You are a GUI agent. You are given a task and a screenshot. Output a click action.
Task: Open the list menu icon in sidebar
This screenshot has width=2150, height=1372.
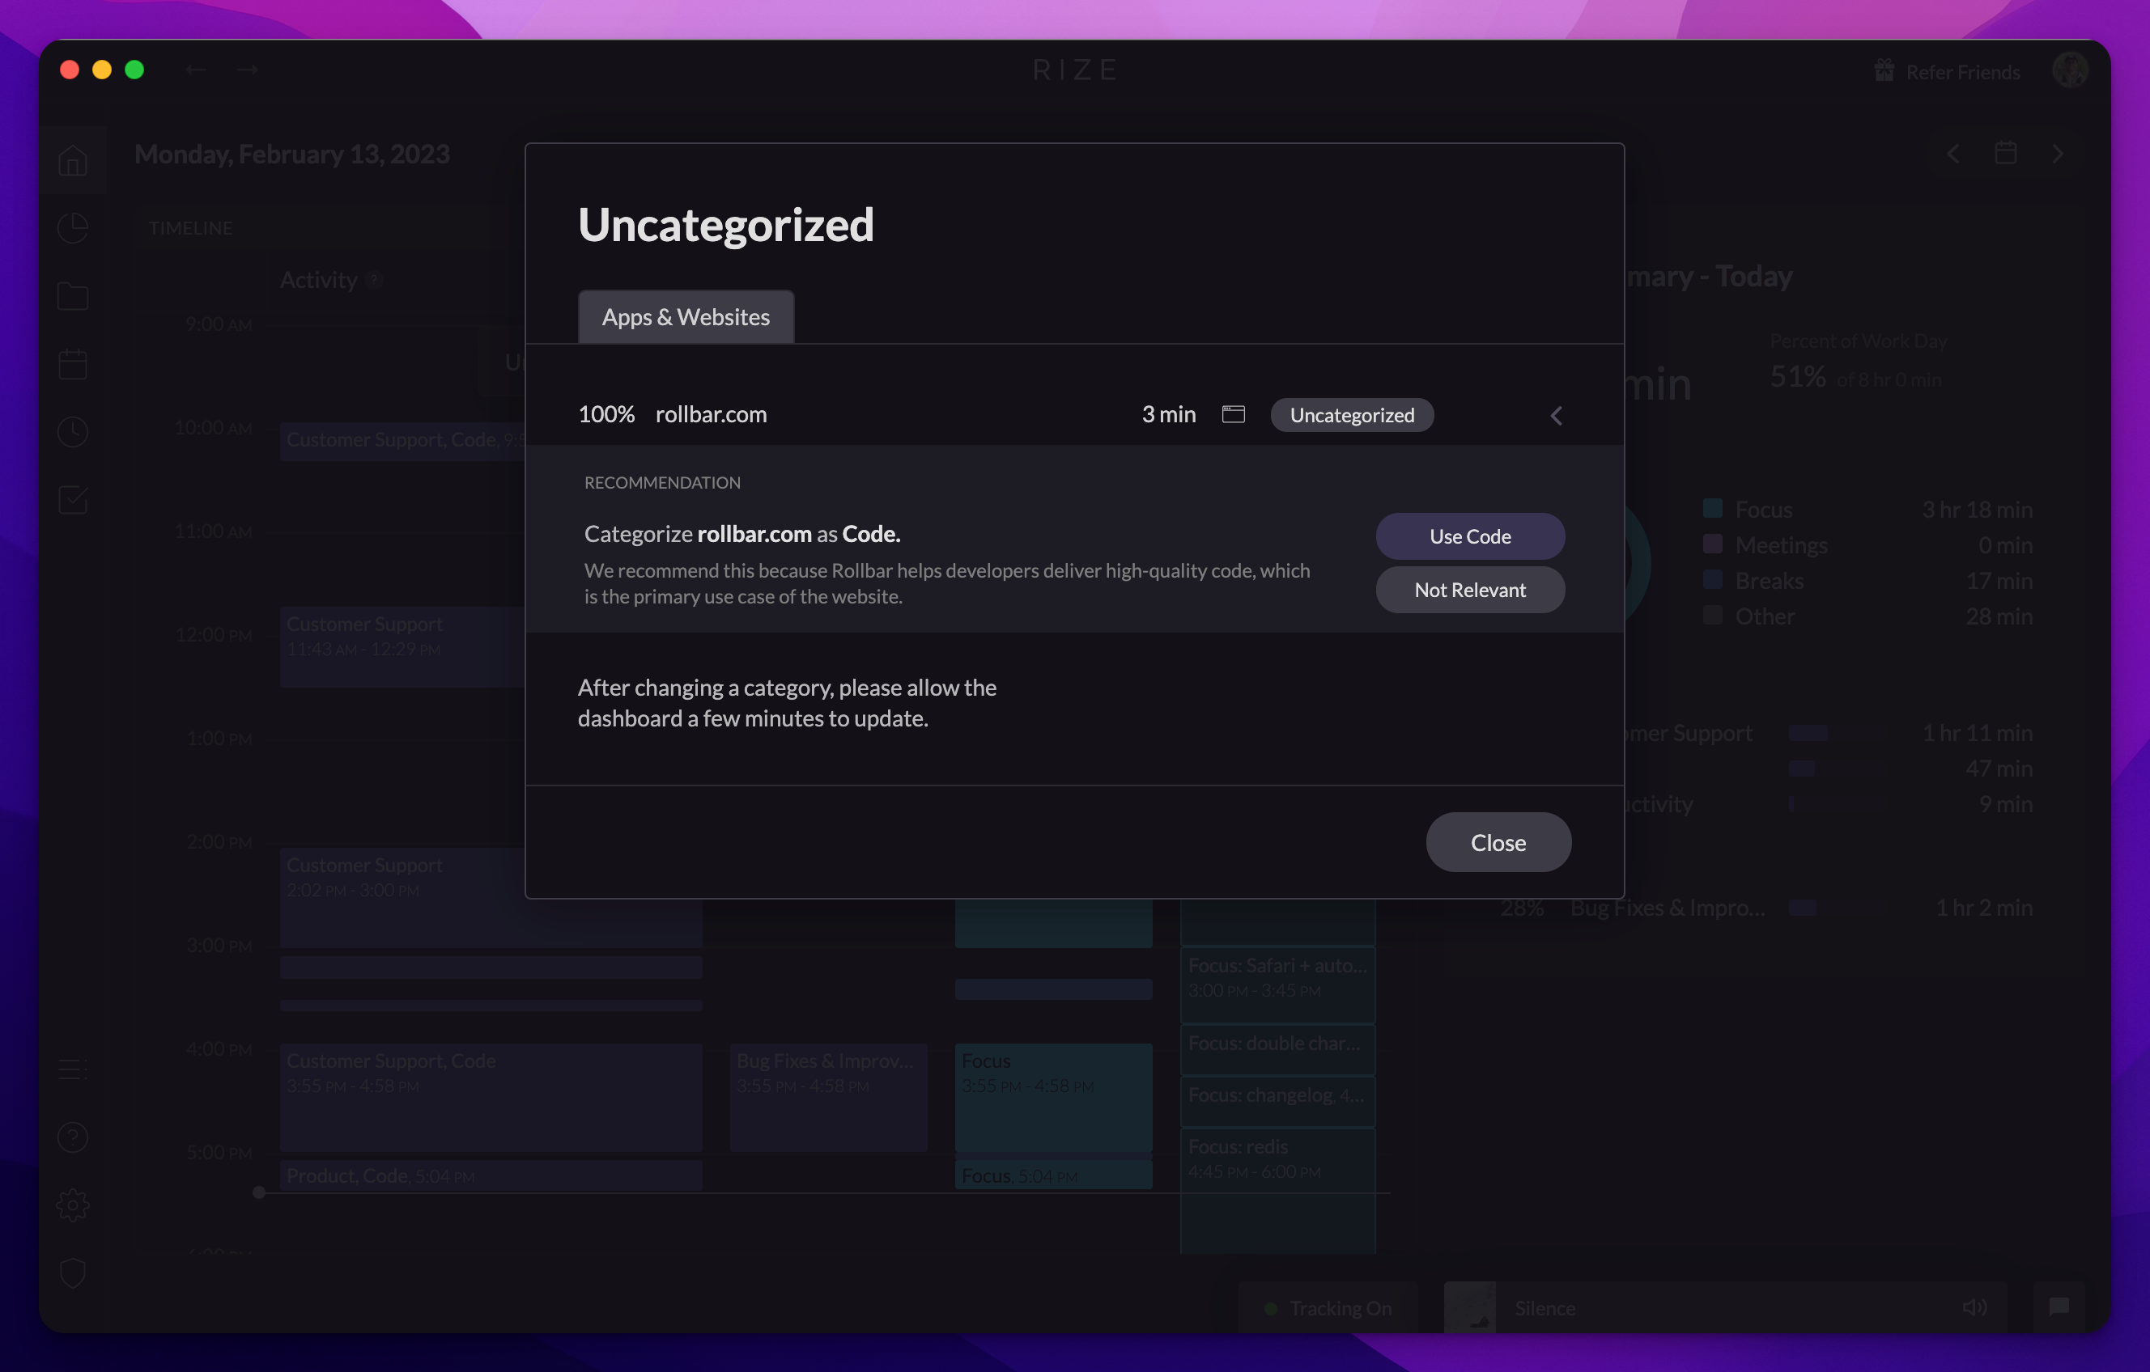coord(72,1069)
